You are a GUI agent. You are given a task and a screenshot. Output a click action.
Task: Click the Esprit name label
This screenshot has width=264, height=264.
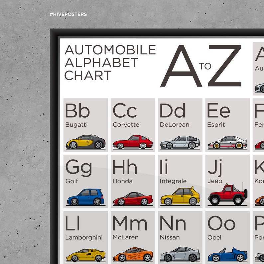216,125
